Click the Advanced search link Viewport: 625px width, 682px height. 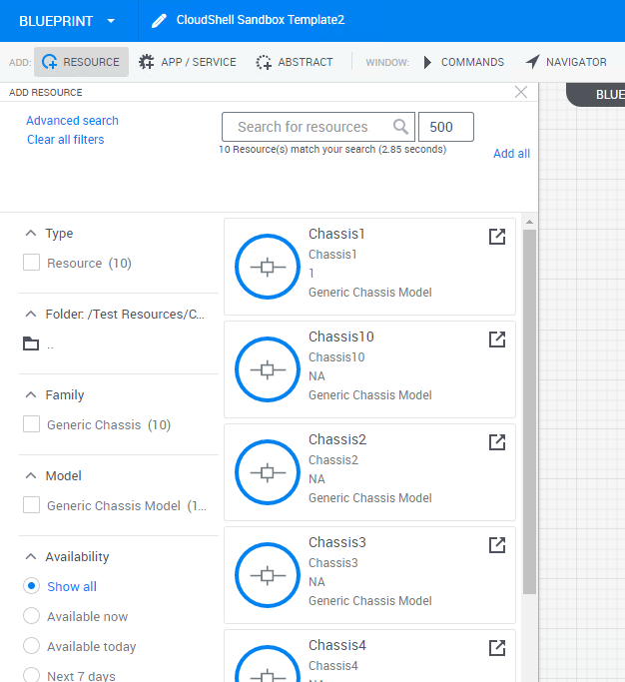click(72, 121)
